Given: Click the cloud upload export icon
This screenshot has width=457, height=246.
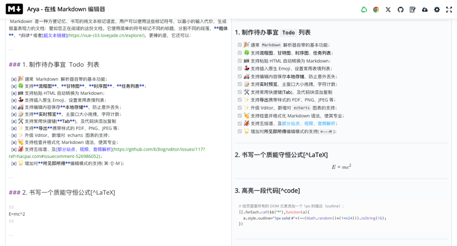Looking at the screenshot, I should 425,10.
